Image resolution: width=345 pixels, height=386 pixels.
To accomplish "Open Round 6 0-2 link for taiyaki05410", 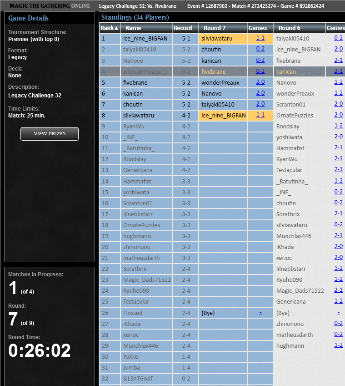I will coord(338,38).
